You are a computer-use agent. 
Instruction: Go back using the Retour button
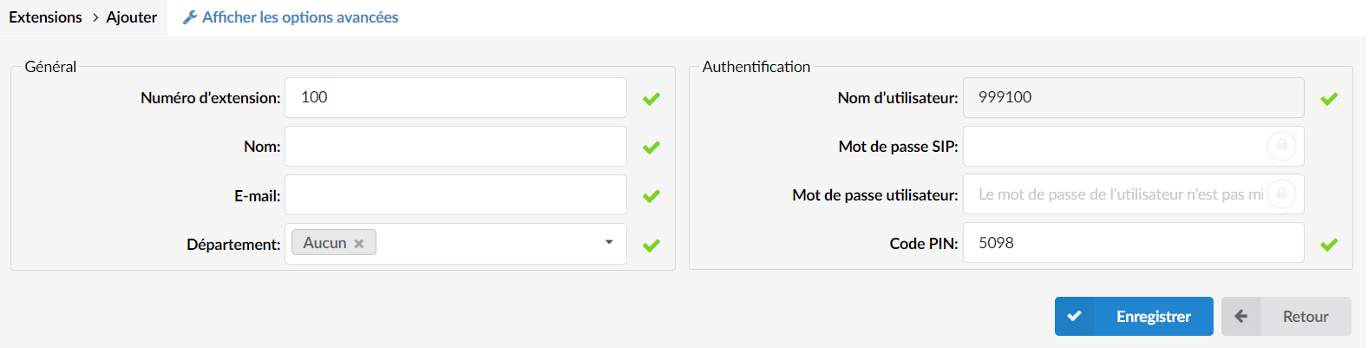(1286, 317)
